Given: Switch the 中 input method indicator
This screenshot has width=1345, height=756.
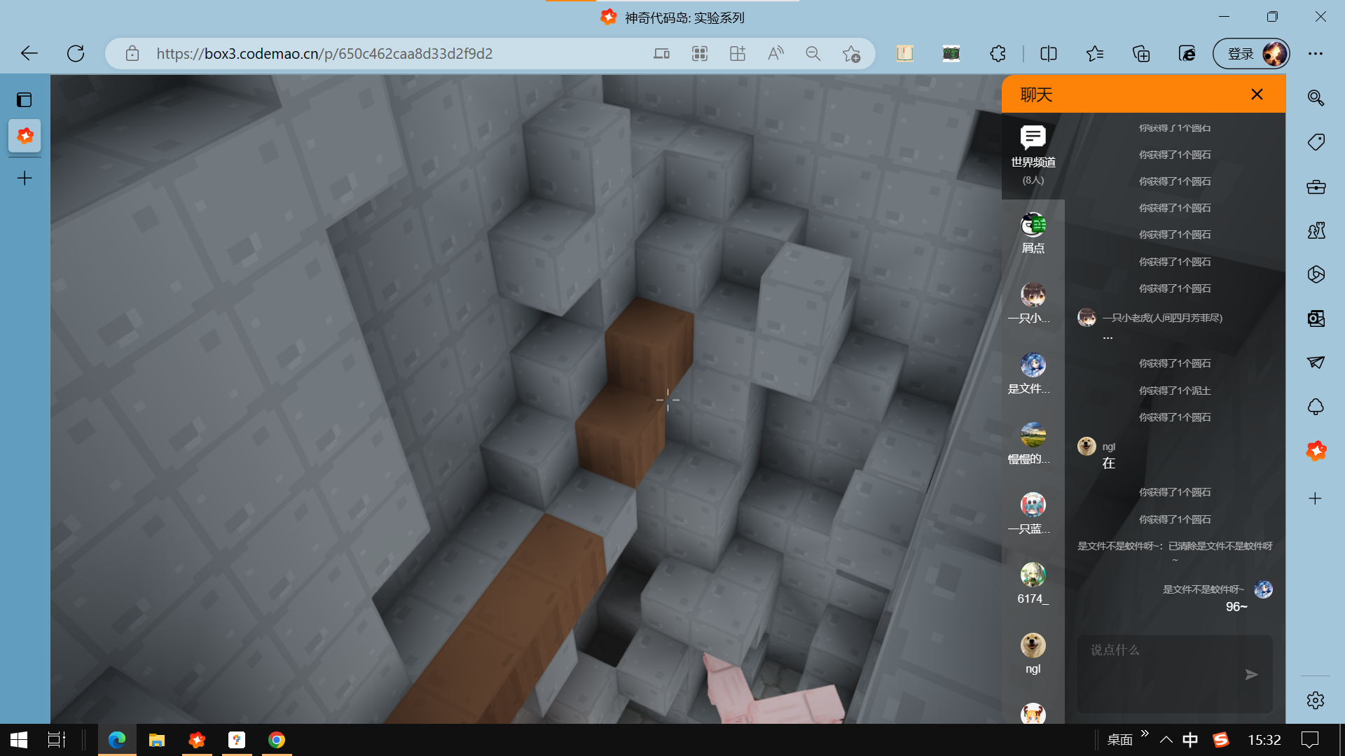Looking at the screenshot, I should pyautogui.click(x=1190, y=740).
